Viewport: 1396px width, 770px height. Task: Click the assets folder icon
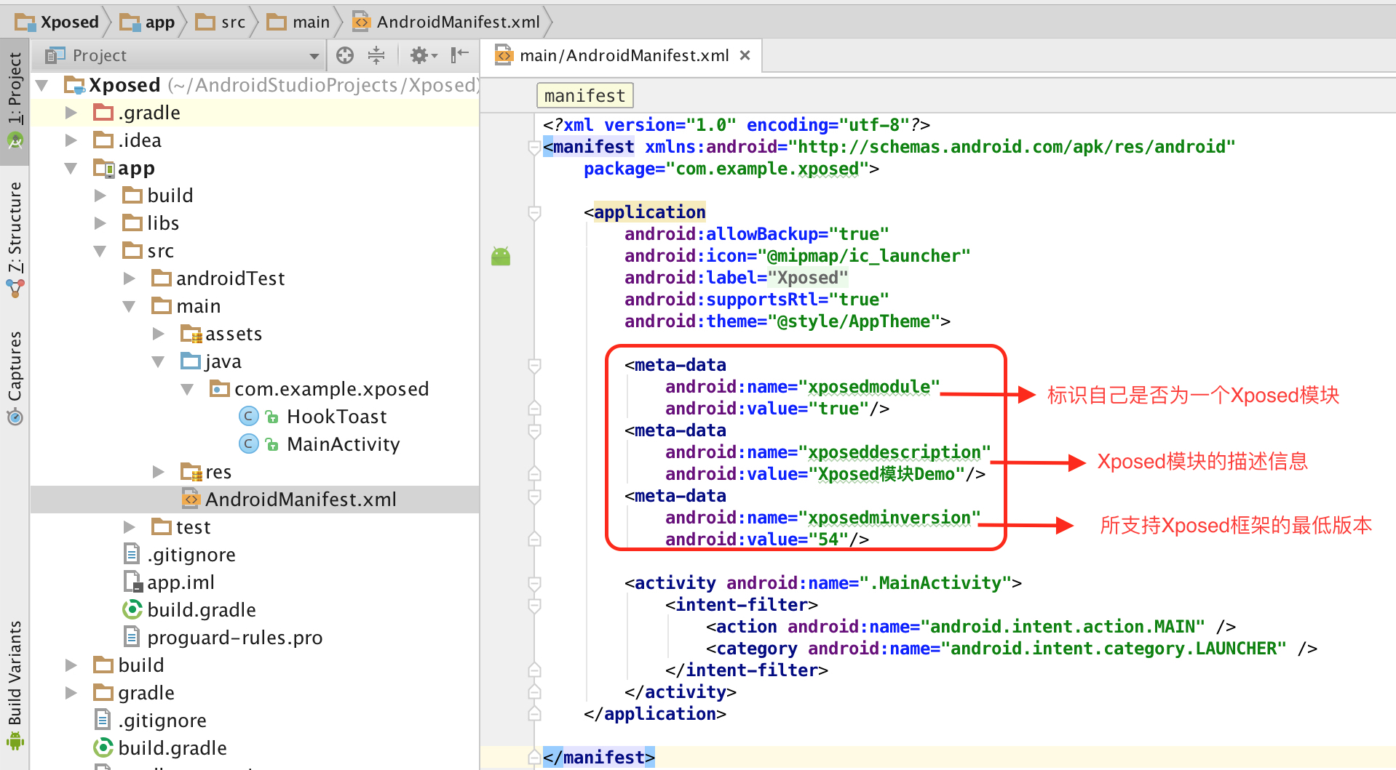(x=191, y=333)
